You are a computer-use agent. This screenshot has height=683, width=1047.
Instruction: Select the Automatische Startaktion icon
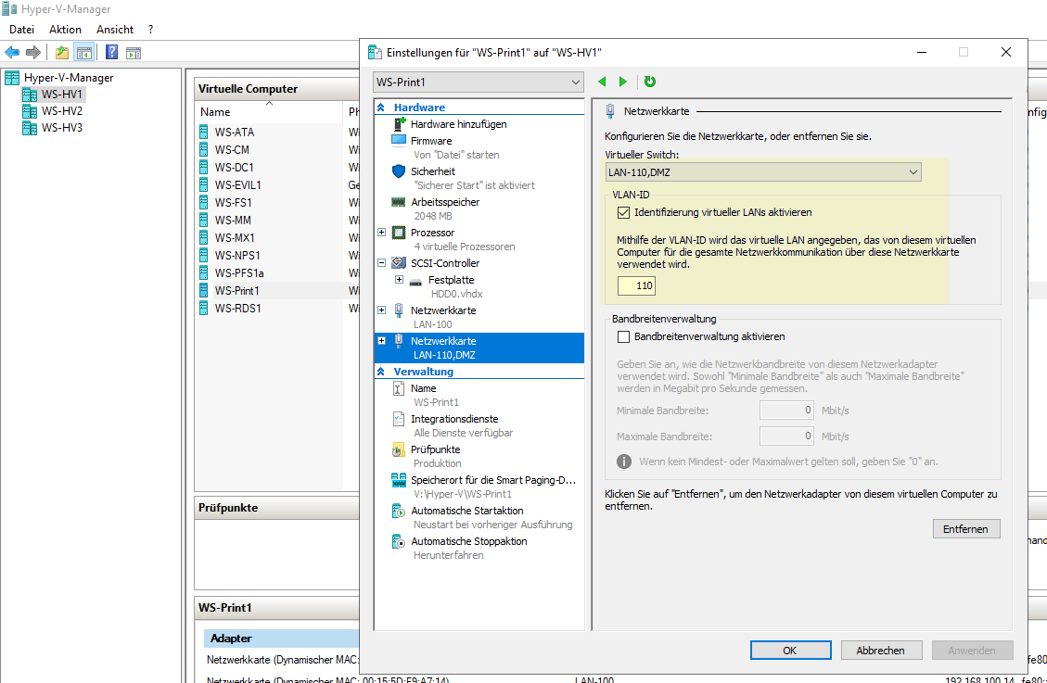399,511
